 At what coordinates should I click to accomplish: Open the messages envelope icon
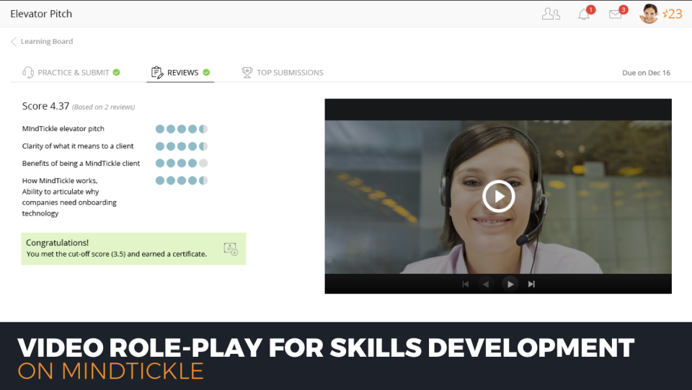616,14
